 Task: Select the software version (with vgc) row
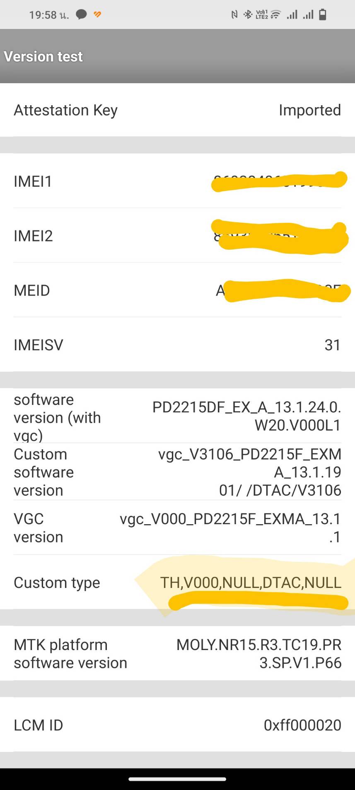coord(177,416)
